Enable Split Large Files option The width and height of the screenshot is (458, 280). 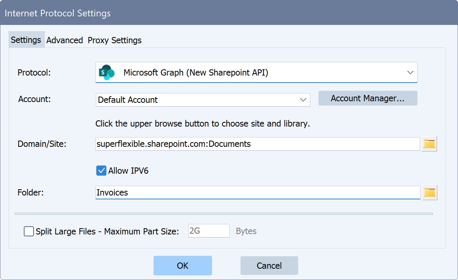[x=29, y=231]
